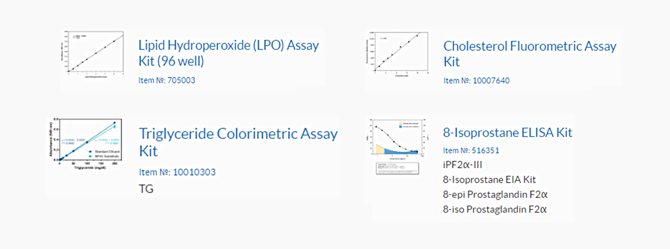670x249 pixels.
Task: Click the assay details box under isoprostane chart
Action: [397, 168]
